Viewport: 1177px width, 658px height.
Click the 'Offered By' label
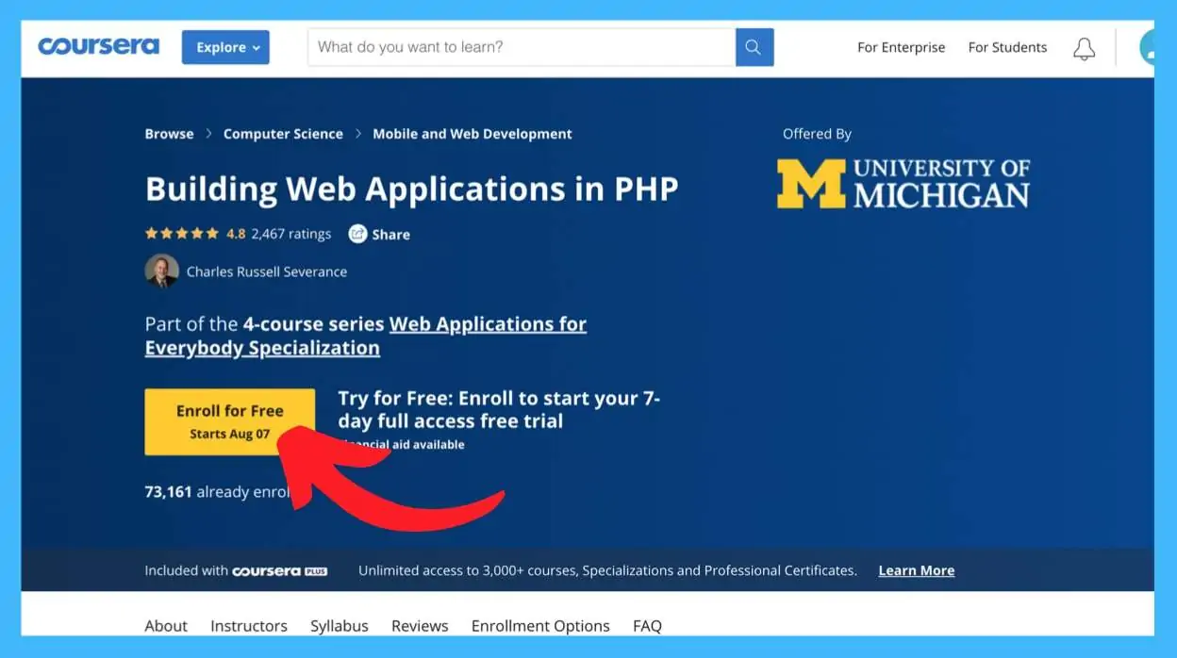tap(817, 134)
